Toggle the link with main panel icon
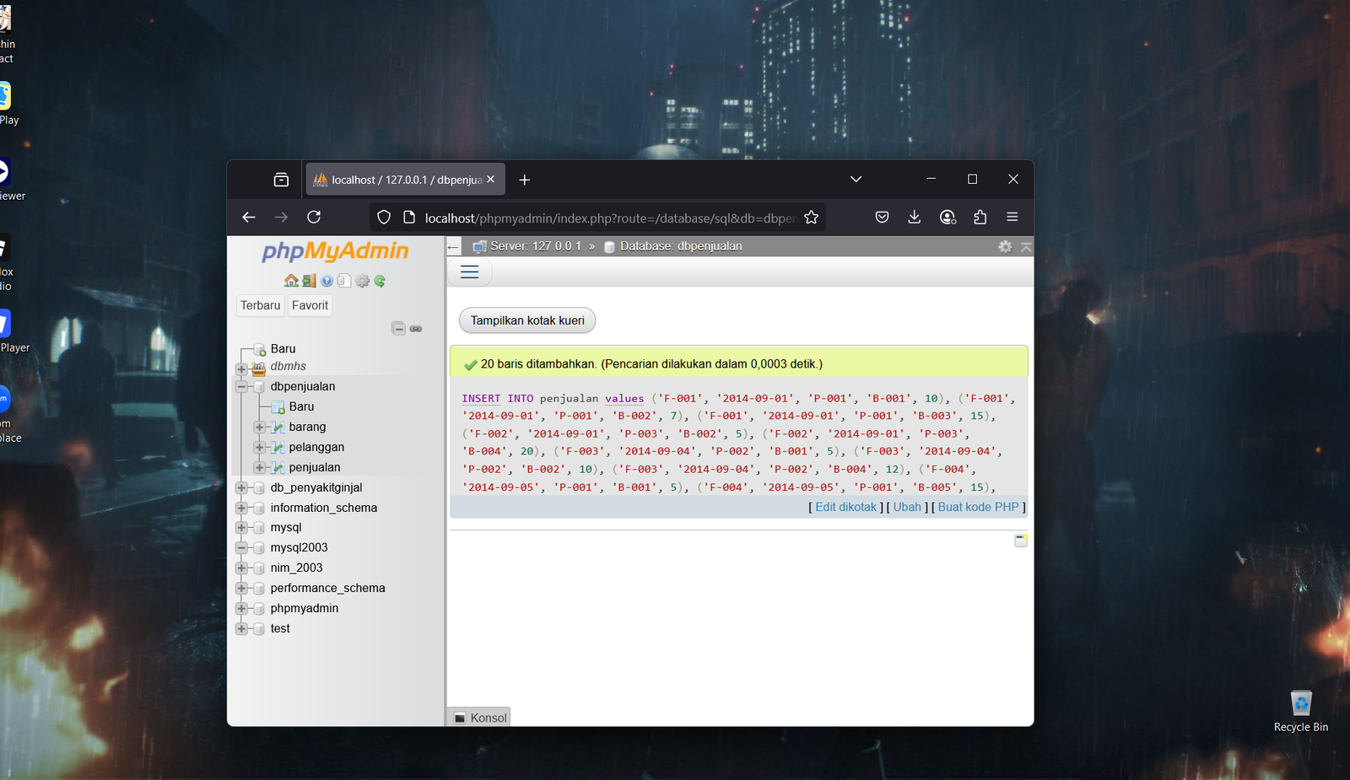Image resolution: width=1350 pixels, height=780 pixels. click(x=416, y=329)
